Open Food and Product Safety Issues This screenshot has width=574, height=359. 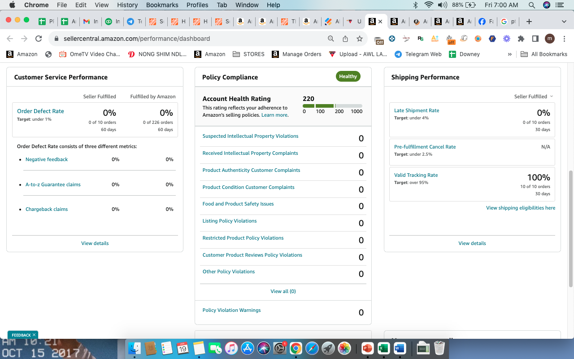(x=238, y=204)
